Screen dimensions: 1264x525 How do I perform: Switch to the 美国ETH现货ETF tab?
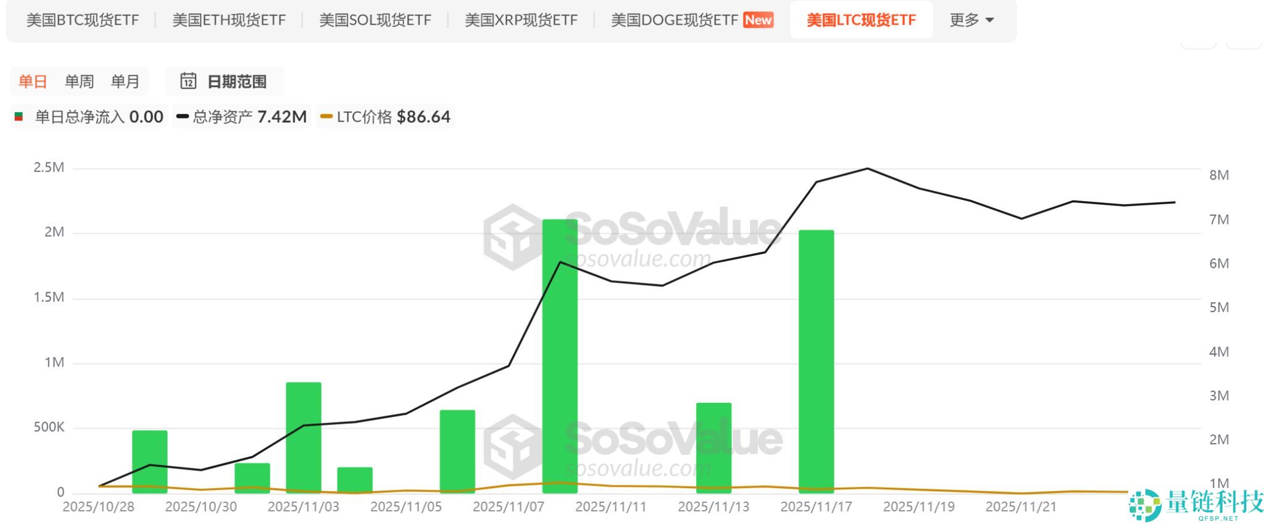[x=229, y=20]
